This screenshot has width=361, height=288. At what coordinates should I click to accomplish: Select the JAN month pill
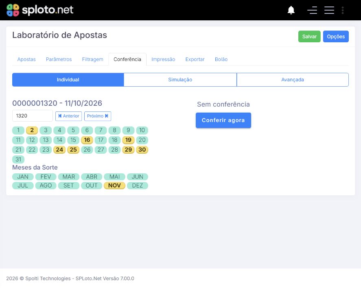23,177
